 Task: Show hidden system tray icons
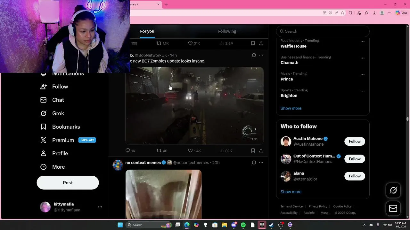tap(364, 225)
